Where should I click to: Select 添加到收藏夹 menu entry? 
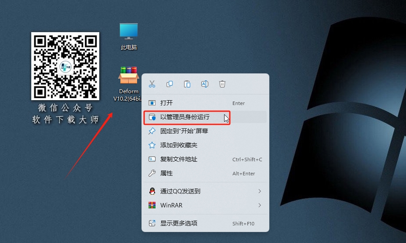(205, 145)
